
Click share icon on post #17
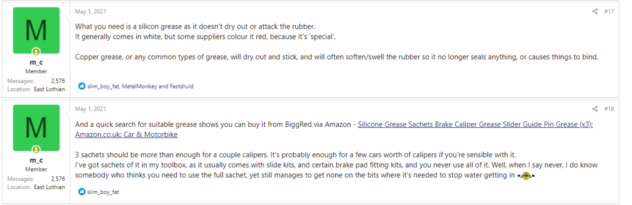pos(595,11)
